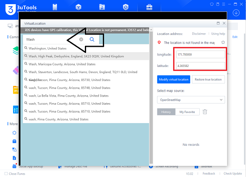Click Feedback in the status bar
246x177 pixels.
209,174
